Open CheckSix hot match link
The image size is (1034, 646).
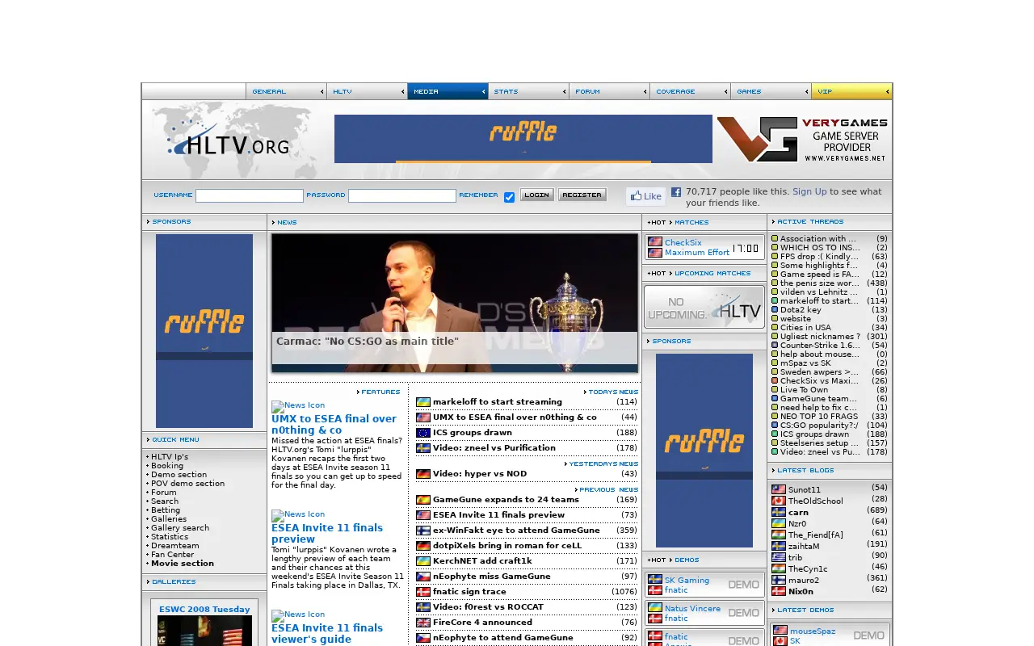[x=683, y=243]
